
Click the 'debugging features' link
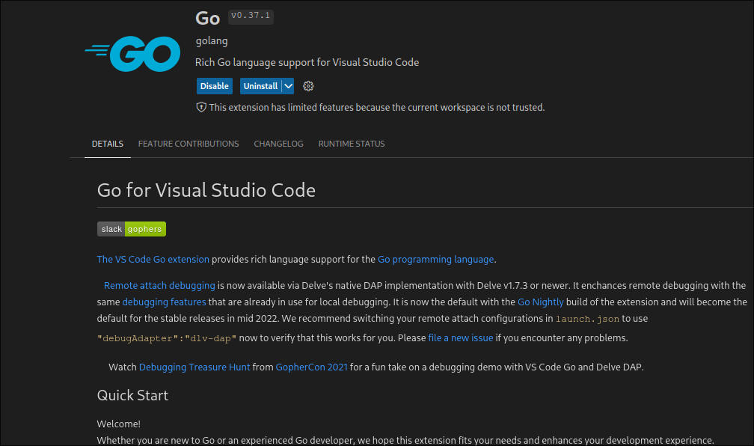[164, 302]
